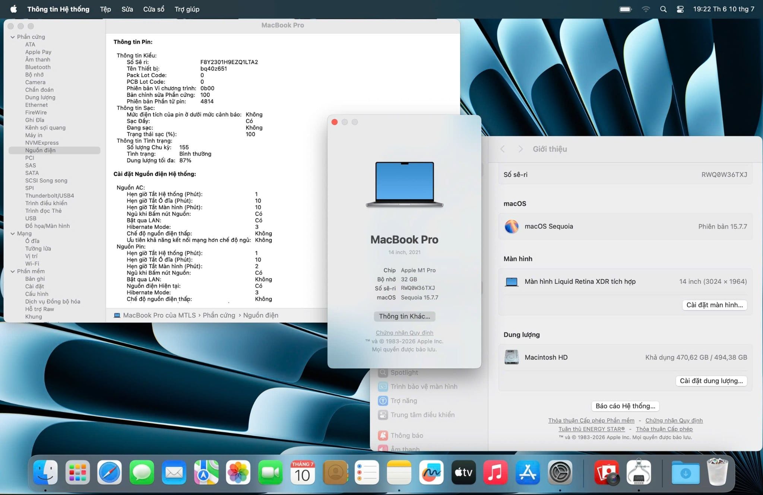Launch Maps from the Dock

(x=206, y=472)
